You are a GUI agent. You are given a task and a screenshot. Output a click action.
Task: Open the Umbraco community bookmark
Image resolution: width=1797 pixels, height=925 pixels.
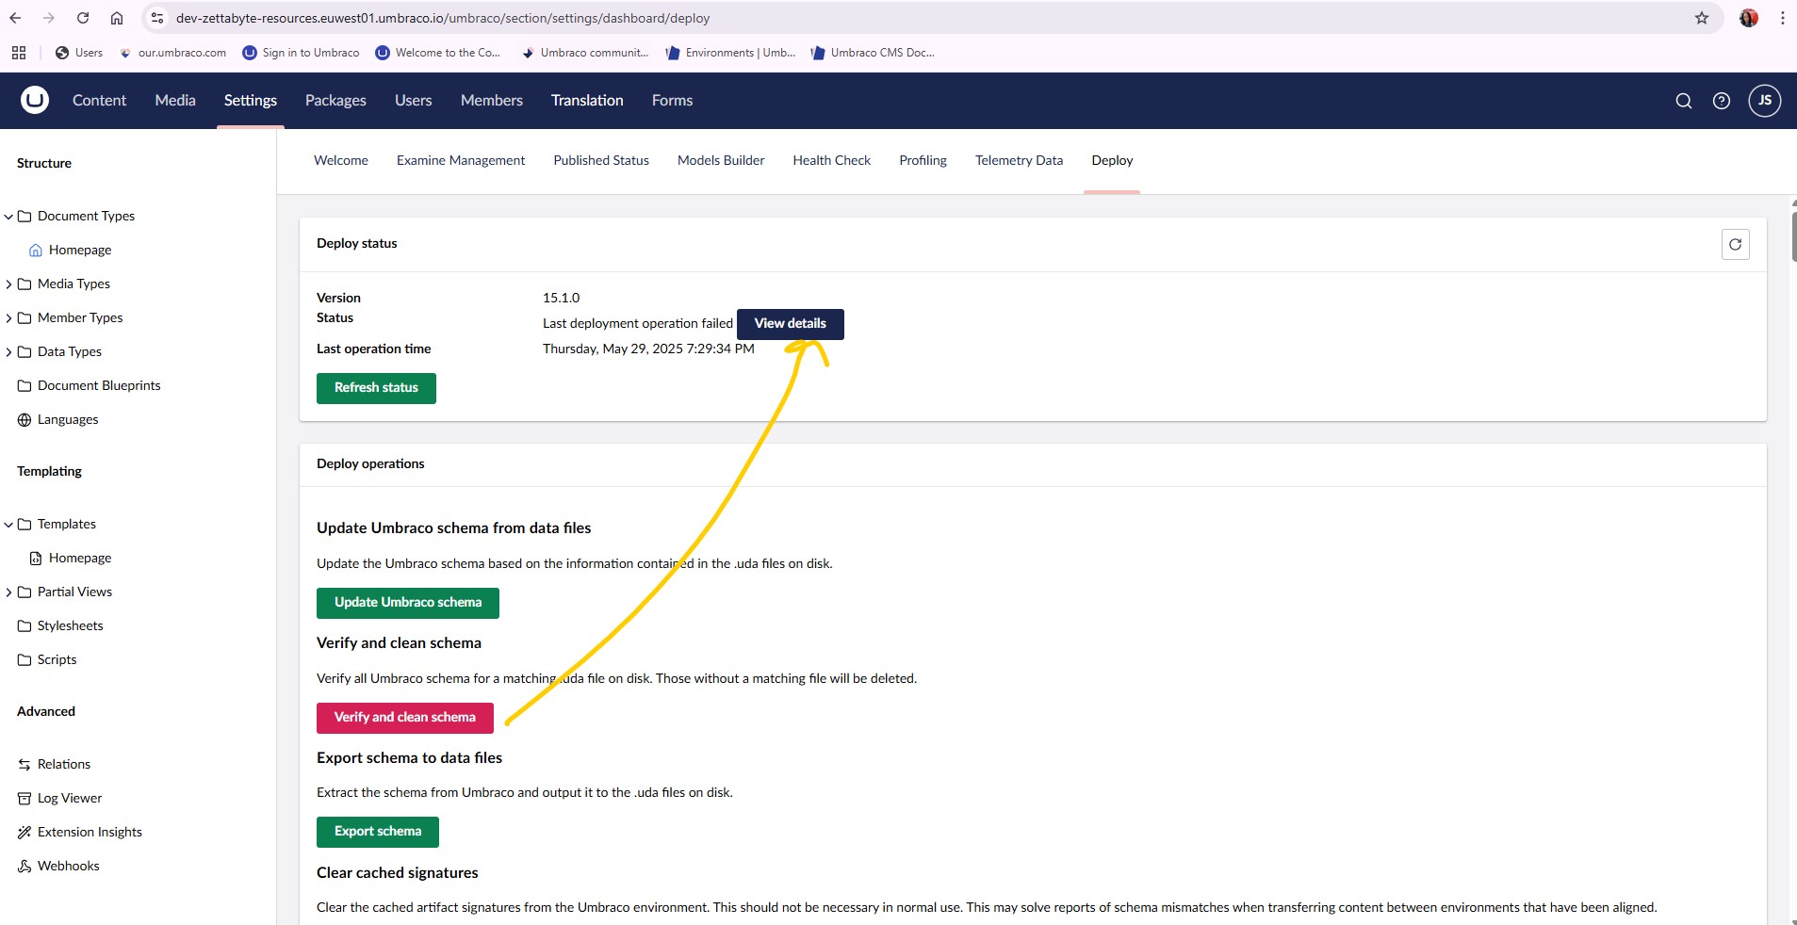[585, 53]
